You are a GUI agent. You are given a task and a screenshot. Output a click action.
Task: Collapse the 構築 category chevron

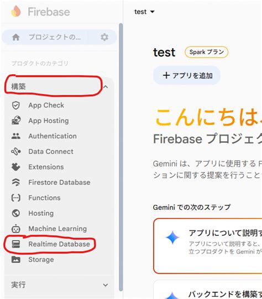pos(106,87)
